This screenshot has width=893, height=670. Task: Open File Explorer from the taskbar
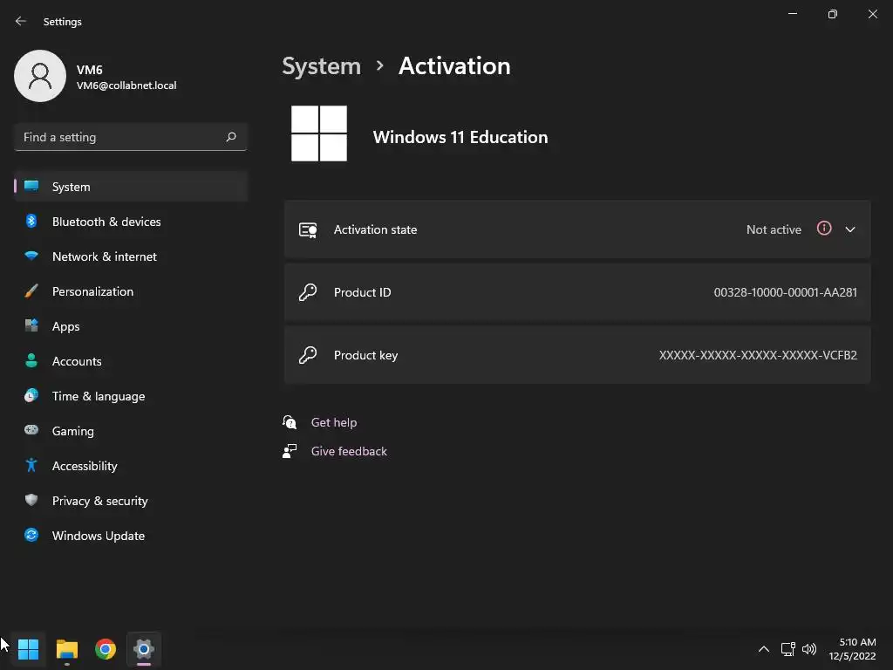tap(66, 649)
